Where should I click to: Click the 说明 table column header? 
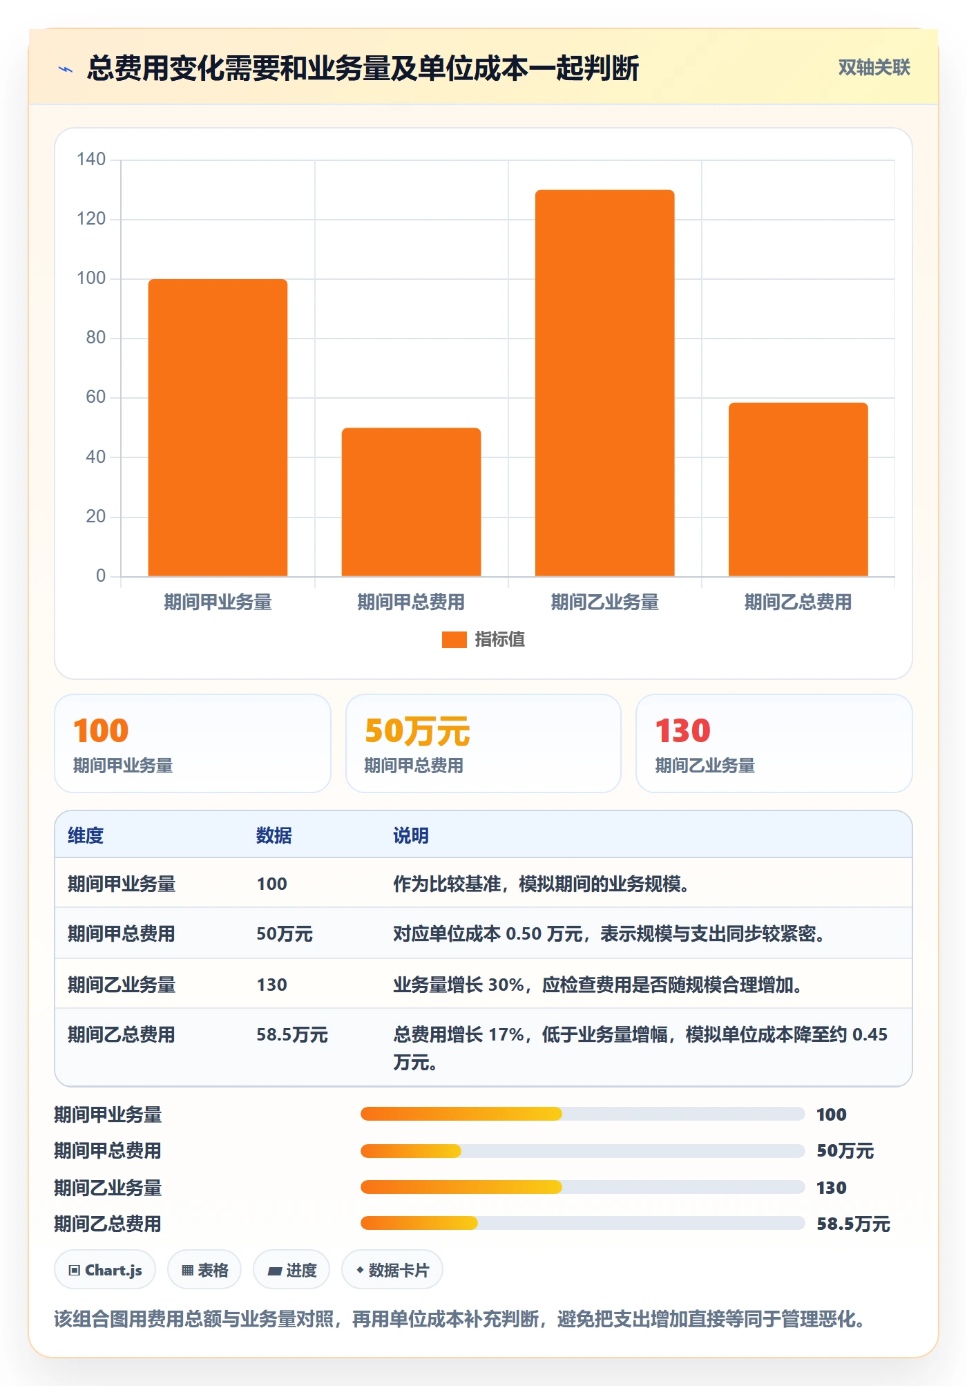411,835
